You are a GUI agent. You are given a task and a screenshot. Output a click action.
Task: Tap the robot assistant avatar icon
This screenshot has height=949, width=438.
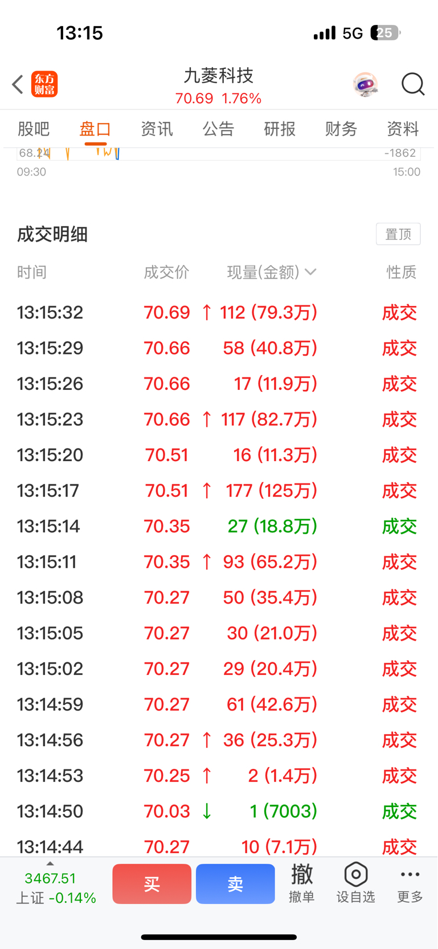click(x=365, y=84)
